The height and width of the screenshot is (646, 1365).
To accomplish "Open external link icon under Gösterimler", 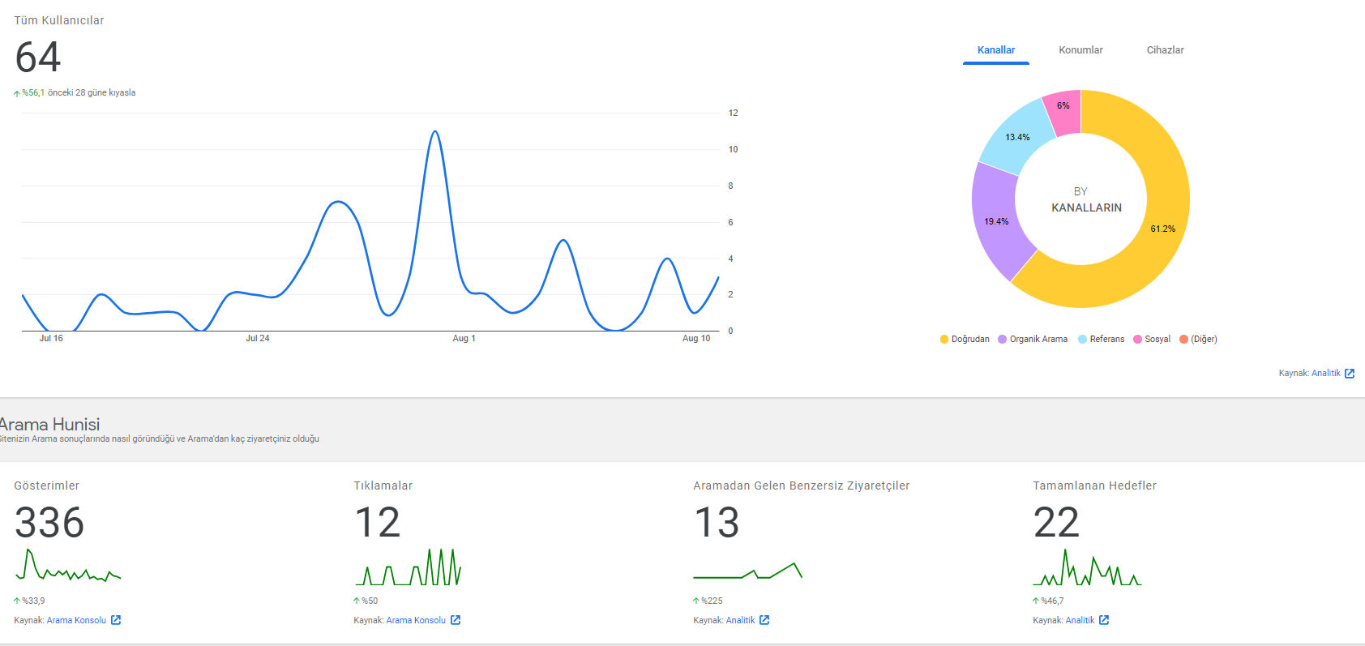I will pyautogui.click(x=116, y=620).
